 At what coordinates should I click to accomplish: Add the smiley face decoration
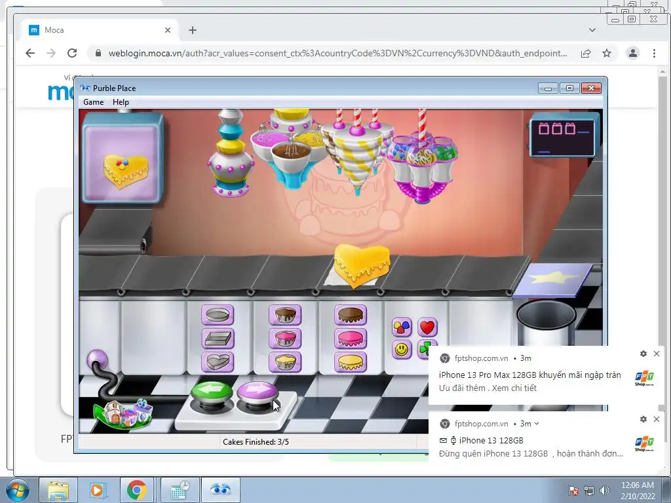(402, 350)
